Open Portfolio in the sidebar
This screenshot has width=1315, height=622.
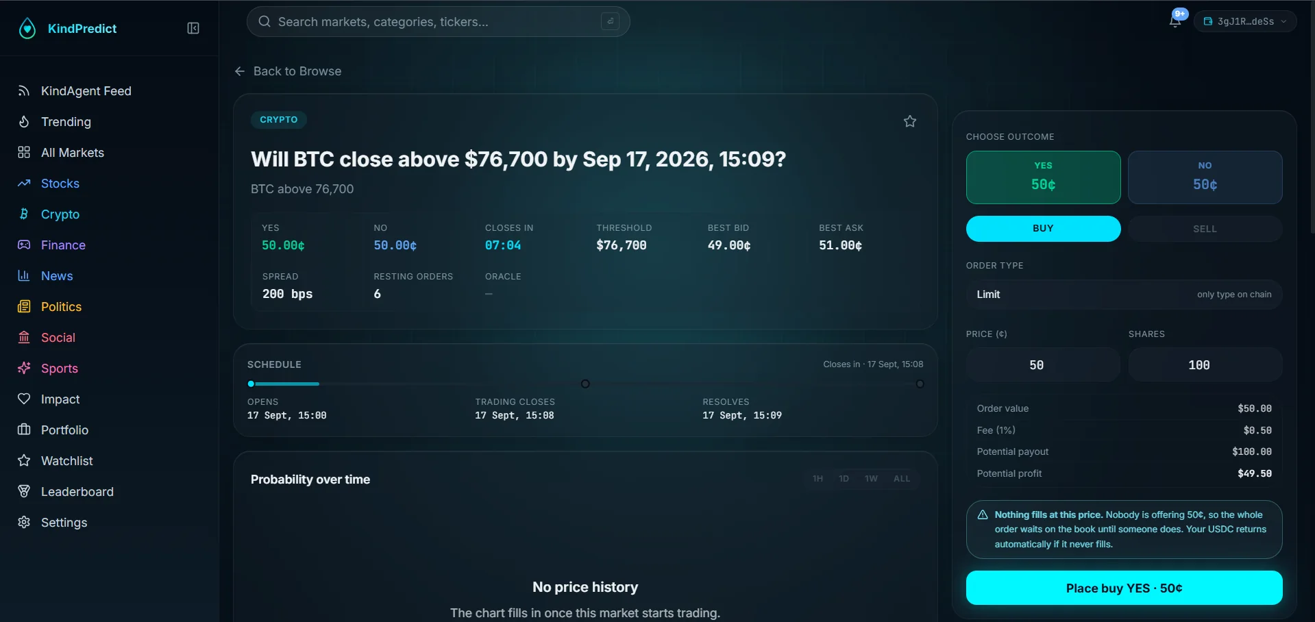click(x=64, y=430)
